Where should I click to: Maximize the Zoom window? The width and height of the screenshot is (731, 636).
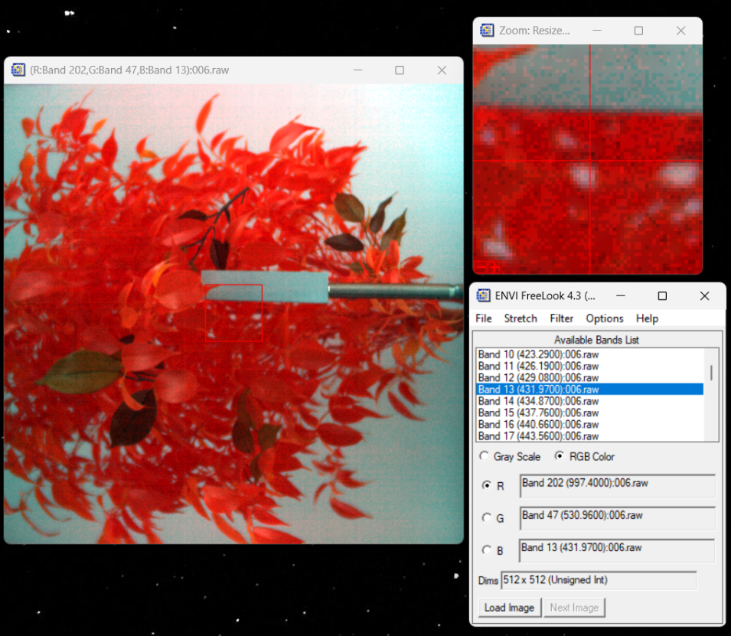(638, 31)
